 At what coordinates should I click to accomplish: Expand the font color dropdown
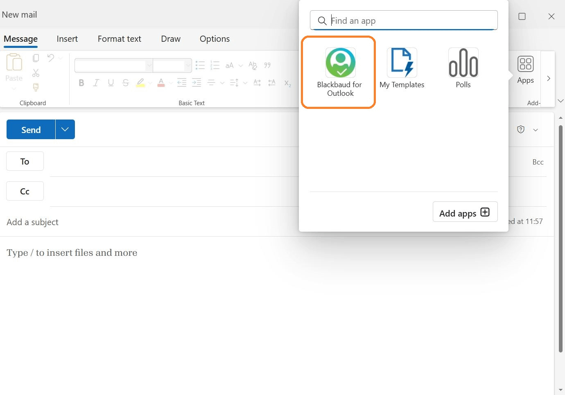point(171,83)
